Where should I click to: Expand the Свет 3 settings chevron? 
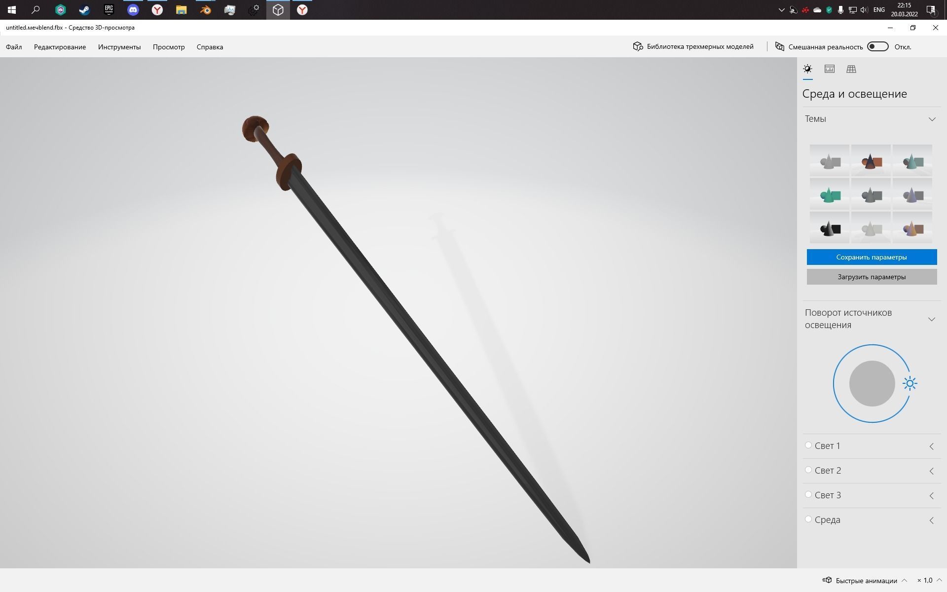point(931,495)
